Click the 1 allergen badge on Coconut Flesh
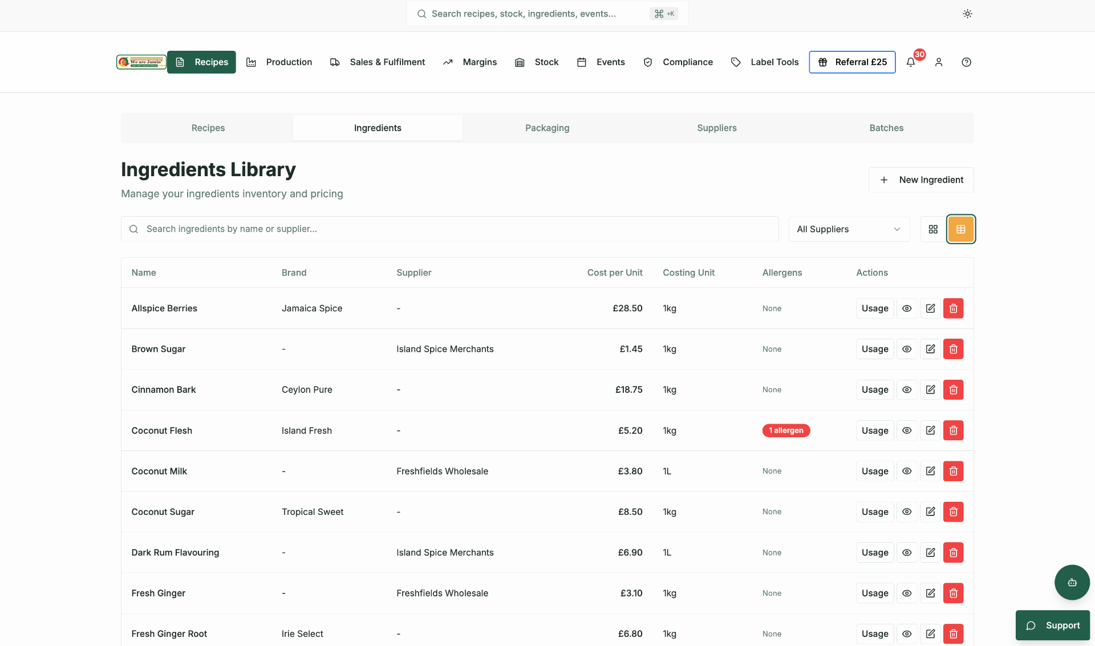Image resolution: width=1095 pixels, height=646 pixels. [786, 430]
